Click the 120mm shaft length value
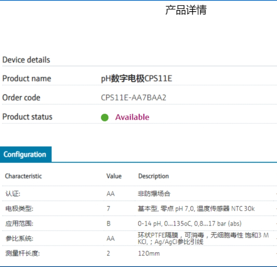Viewport: 277px width, 267px height. click(149, 253)
